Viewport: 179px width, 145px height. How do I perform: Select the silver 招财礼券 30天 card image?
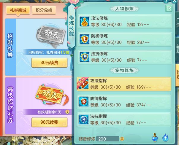(x=51, y=36)
